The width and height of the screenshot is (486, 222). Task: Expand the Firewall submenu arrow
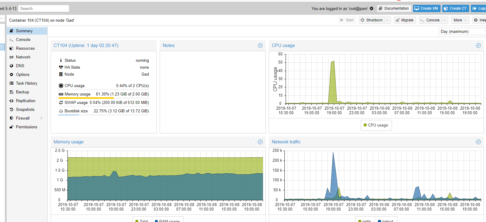pyautogui.click(x=42, y=118)
